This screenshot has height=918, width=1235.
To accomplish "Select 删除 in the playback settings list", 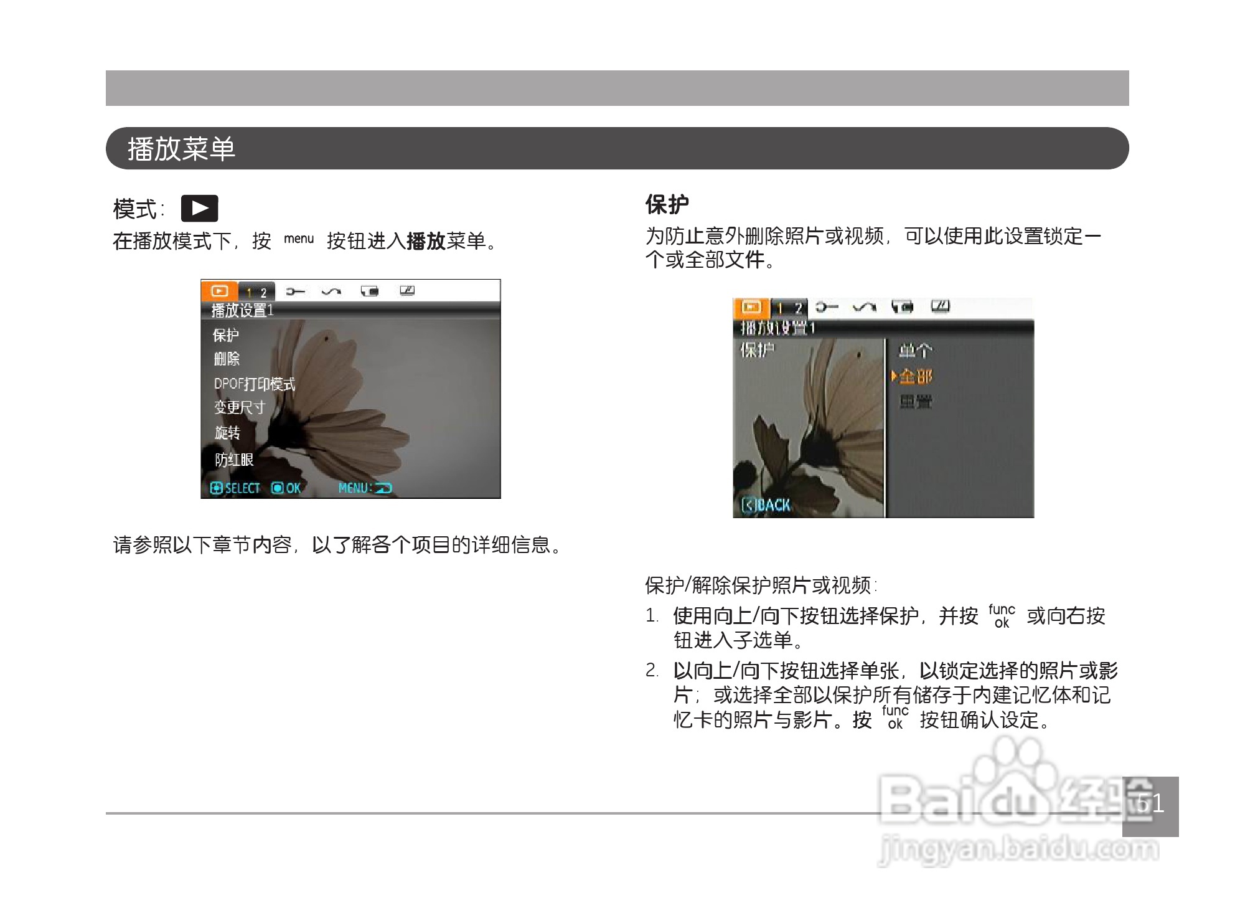I will tap(227, 359).
